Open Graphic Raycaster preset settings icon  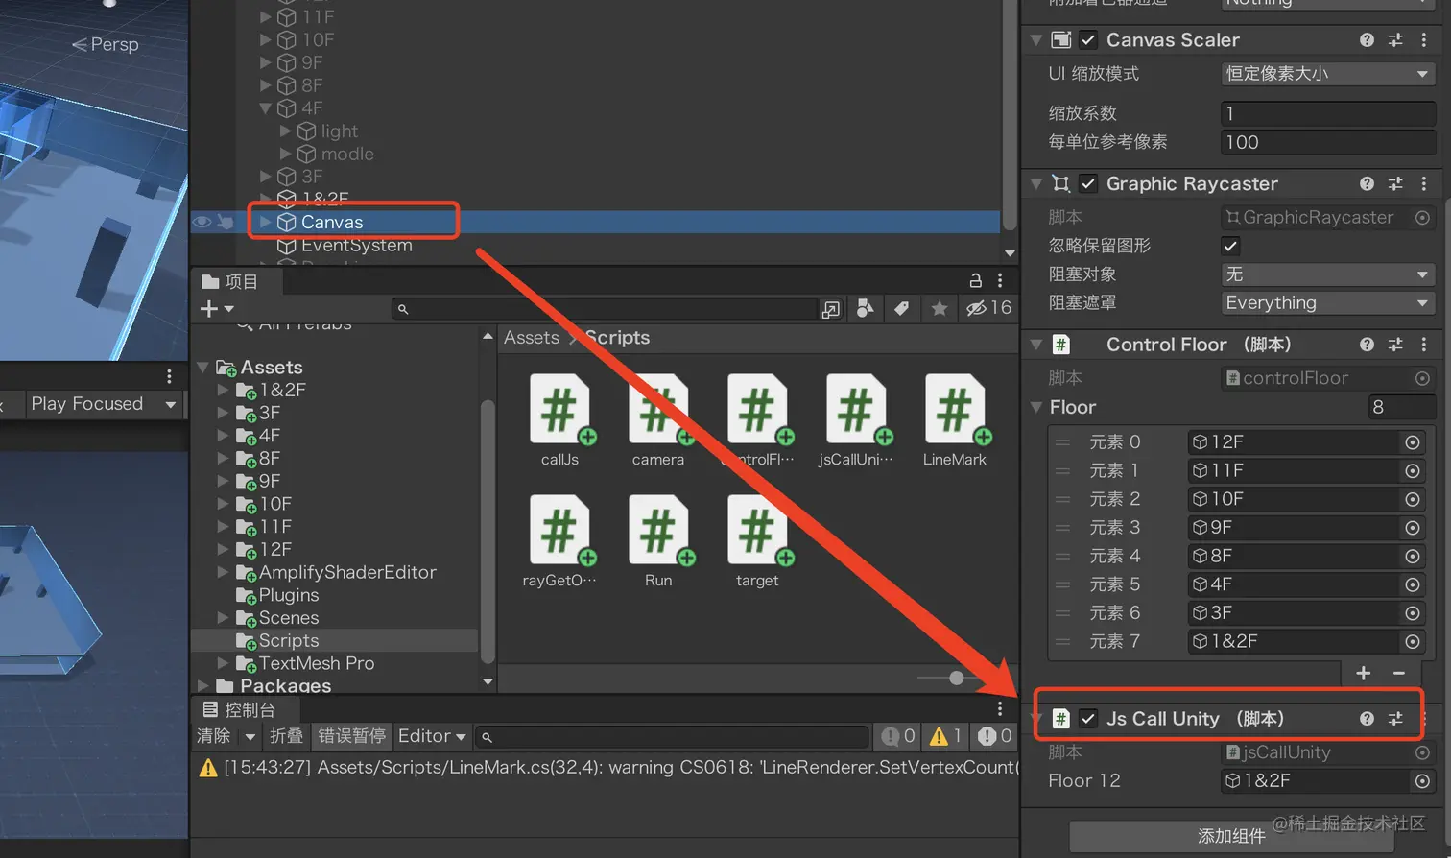[x=1395, y=183]
